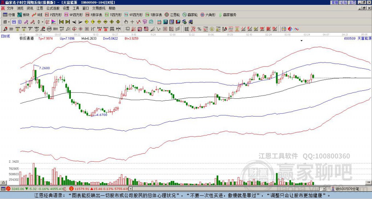Screen dimensions: 372x199
Task: Click the yellow left-arrow diamond icon
Action: pos(86,22)
